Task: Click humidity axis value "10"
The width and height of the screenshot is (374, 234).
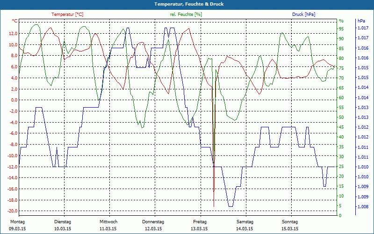Action: coord(341,196)
